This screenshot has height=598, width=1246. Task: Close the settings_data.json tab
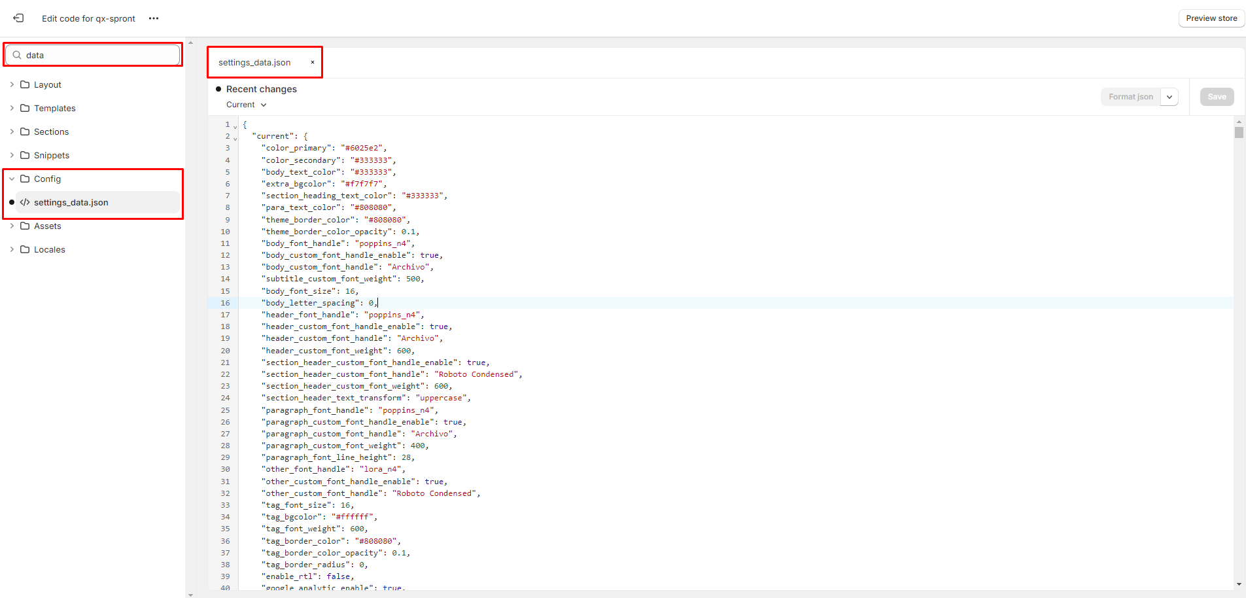click(x=313, y=62)
